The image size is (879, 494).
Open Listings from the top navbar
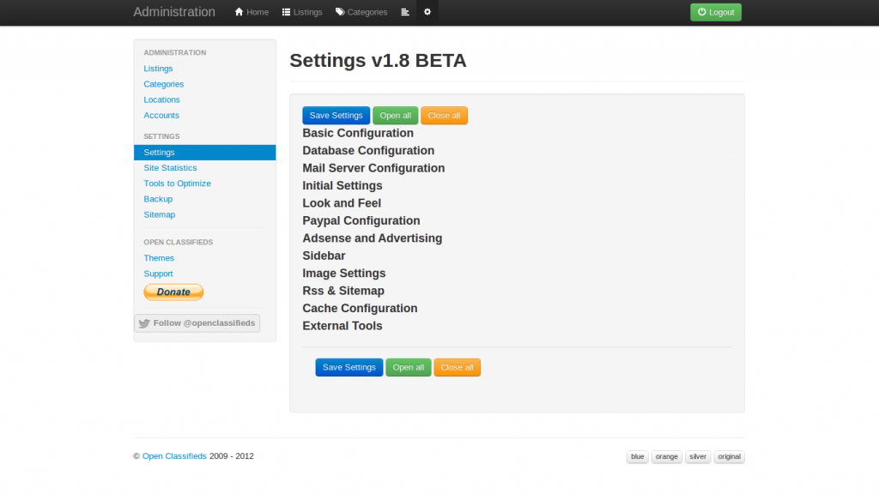tap(301, 12)
